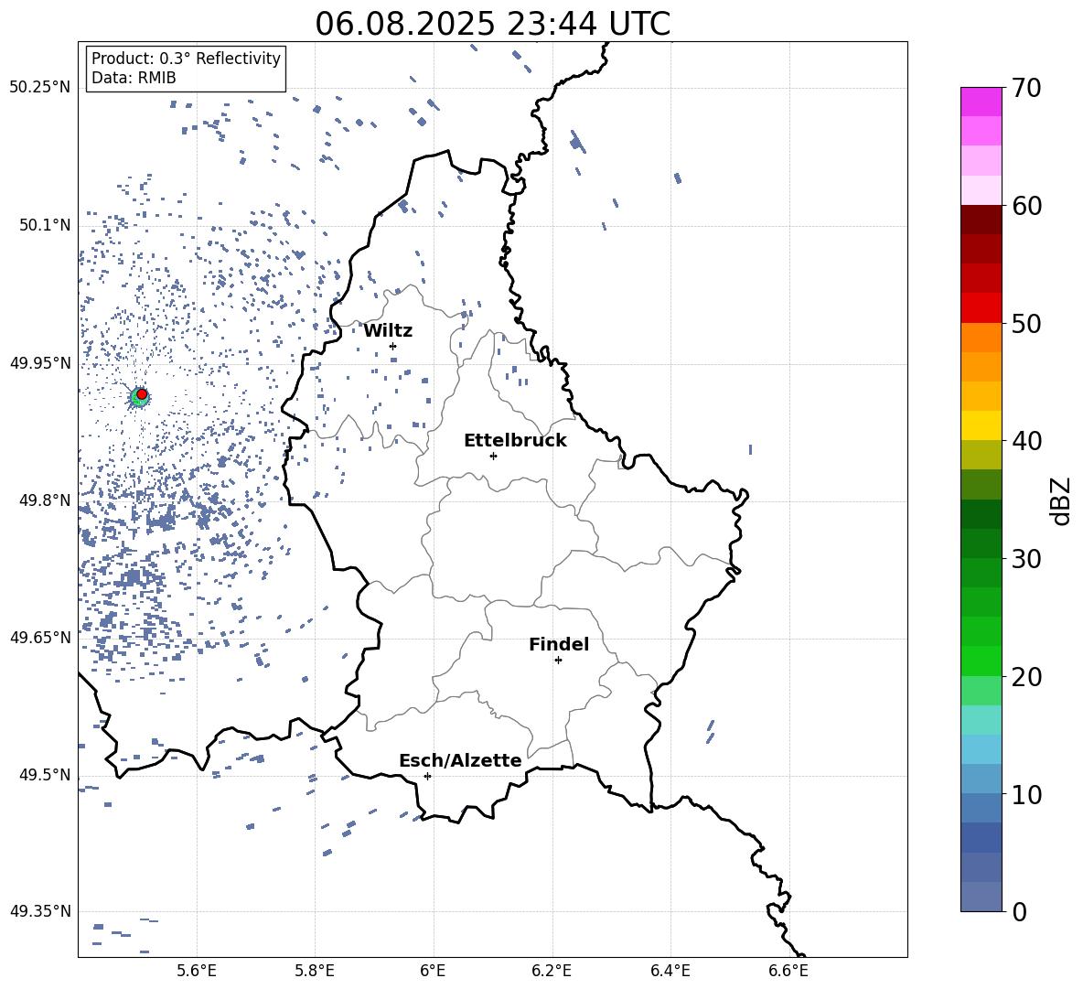Click the 49.95°N latitude label

tap(40, 362)
